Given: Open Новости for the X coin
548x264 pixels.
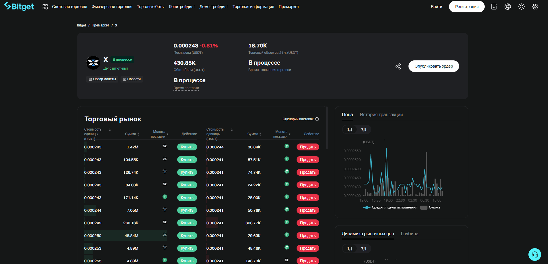Looking at the screenshot, I should coord(132,79).
